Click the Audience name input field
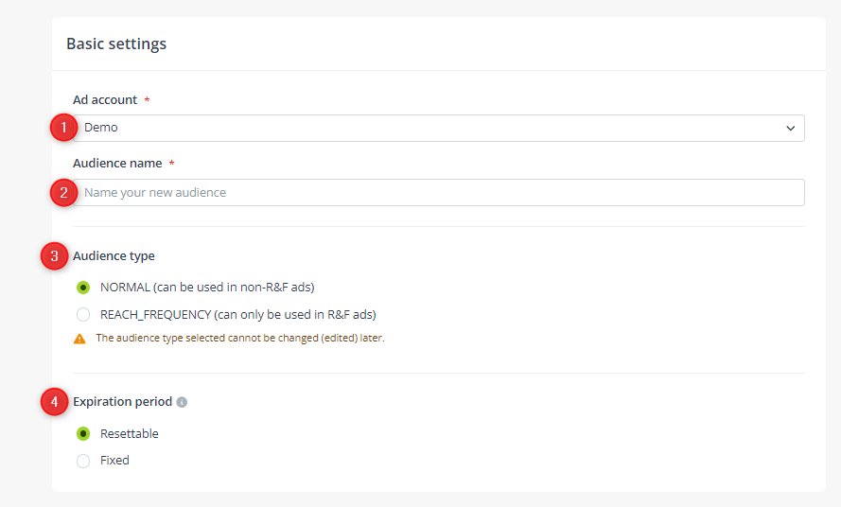 [439, 192]
